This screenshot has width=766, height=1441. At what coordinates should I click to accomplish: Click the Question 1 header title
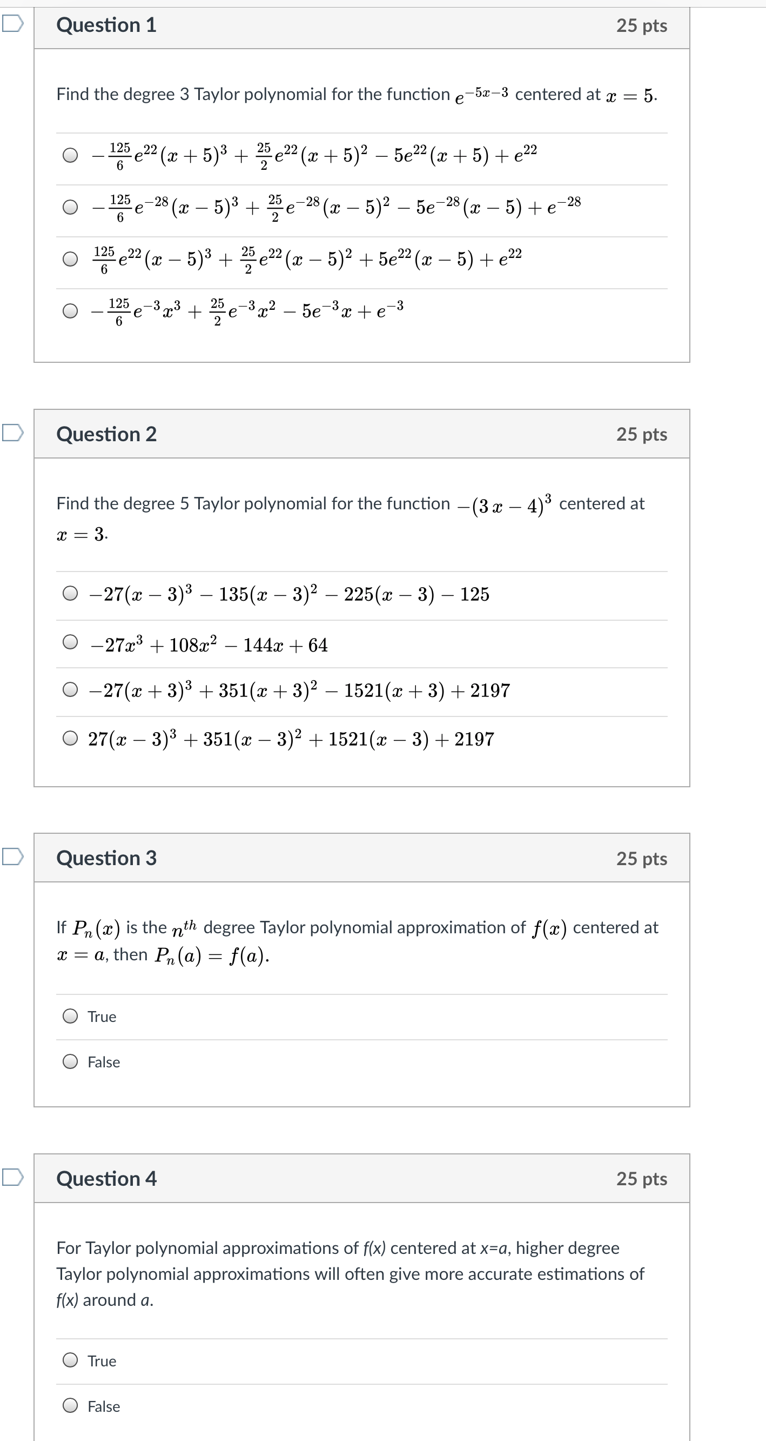[x=106, y=25]
